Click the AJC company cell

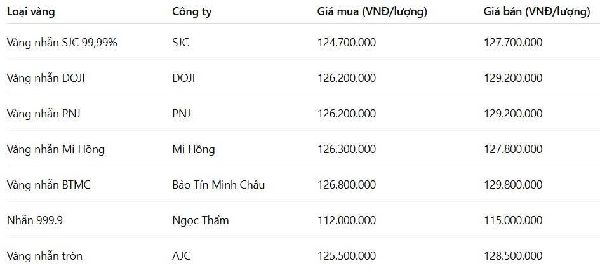coord(182,255)
